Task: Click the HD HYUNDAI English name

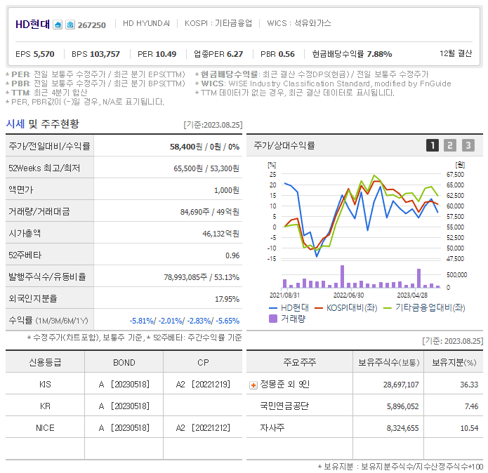Action: click(x=146, y=23)
